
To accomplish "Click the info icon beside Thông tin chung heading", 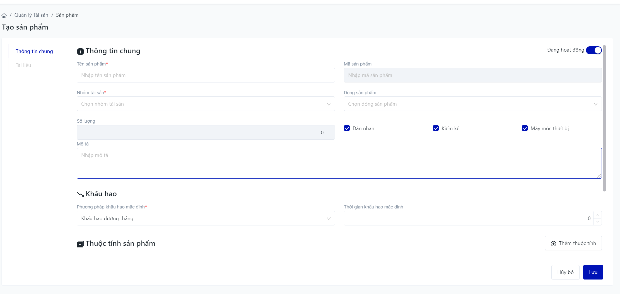I will click(80, 51).
